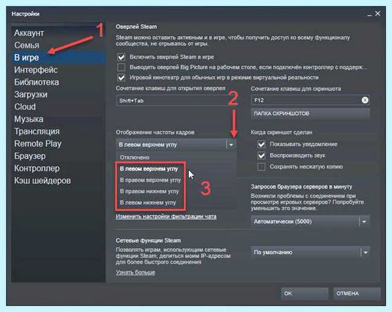This screenshot has width=392, height=312.
Task: Open the 'По умолчанию' network dropdown
Action: (x=310, y=253)
